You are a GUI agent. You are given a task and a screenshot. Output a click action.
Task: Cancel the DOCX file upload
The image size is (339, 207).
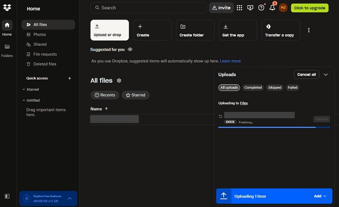click(x=321, y=119)
